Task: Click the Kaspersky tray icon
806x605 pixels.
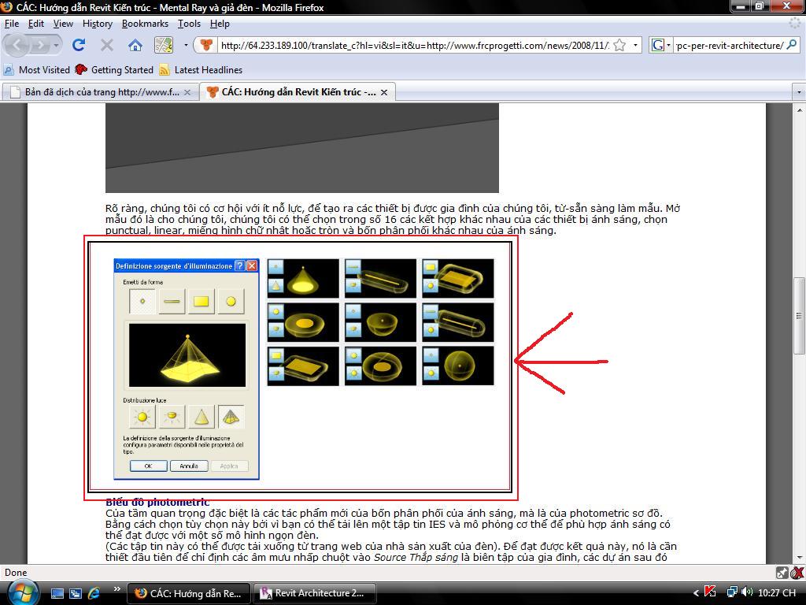Action: pos(711,592)
